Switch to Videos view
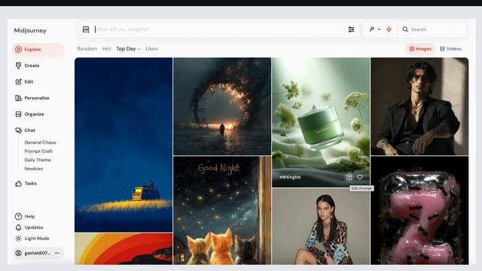Image resolution: width=482 pixels, height=271 pixels. tap(450, 48)
